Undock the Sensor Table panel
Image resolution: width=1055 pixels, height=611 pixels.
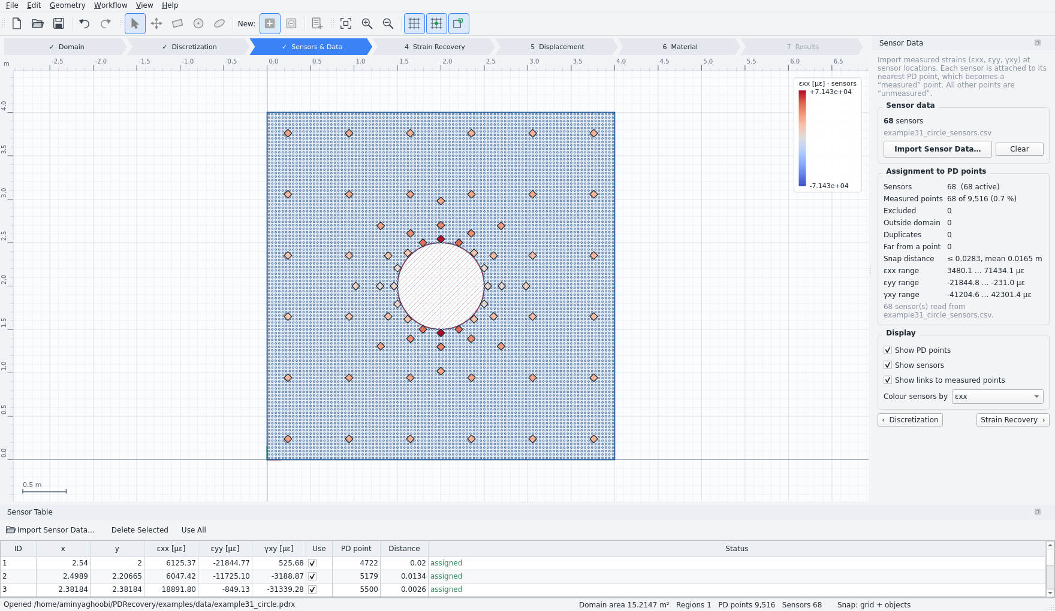tap(1038, 512)
